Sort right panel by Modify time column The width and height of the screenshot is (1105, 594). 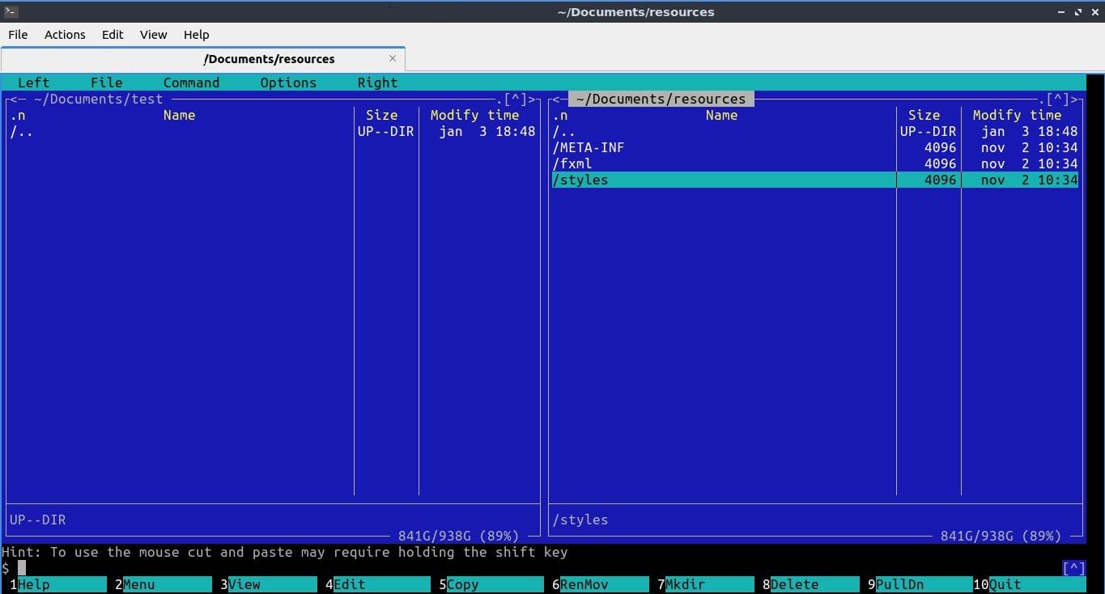(x=1017, y=115)
